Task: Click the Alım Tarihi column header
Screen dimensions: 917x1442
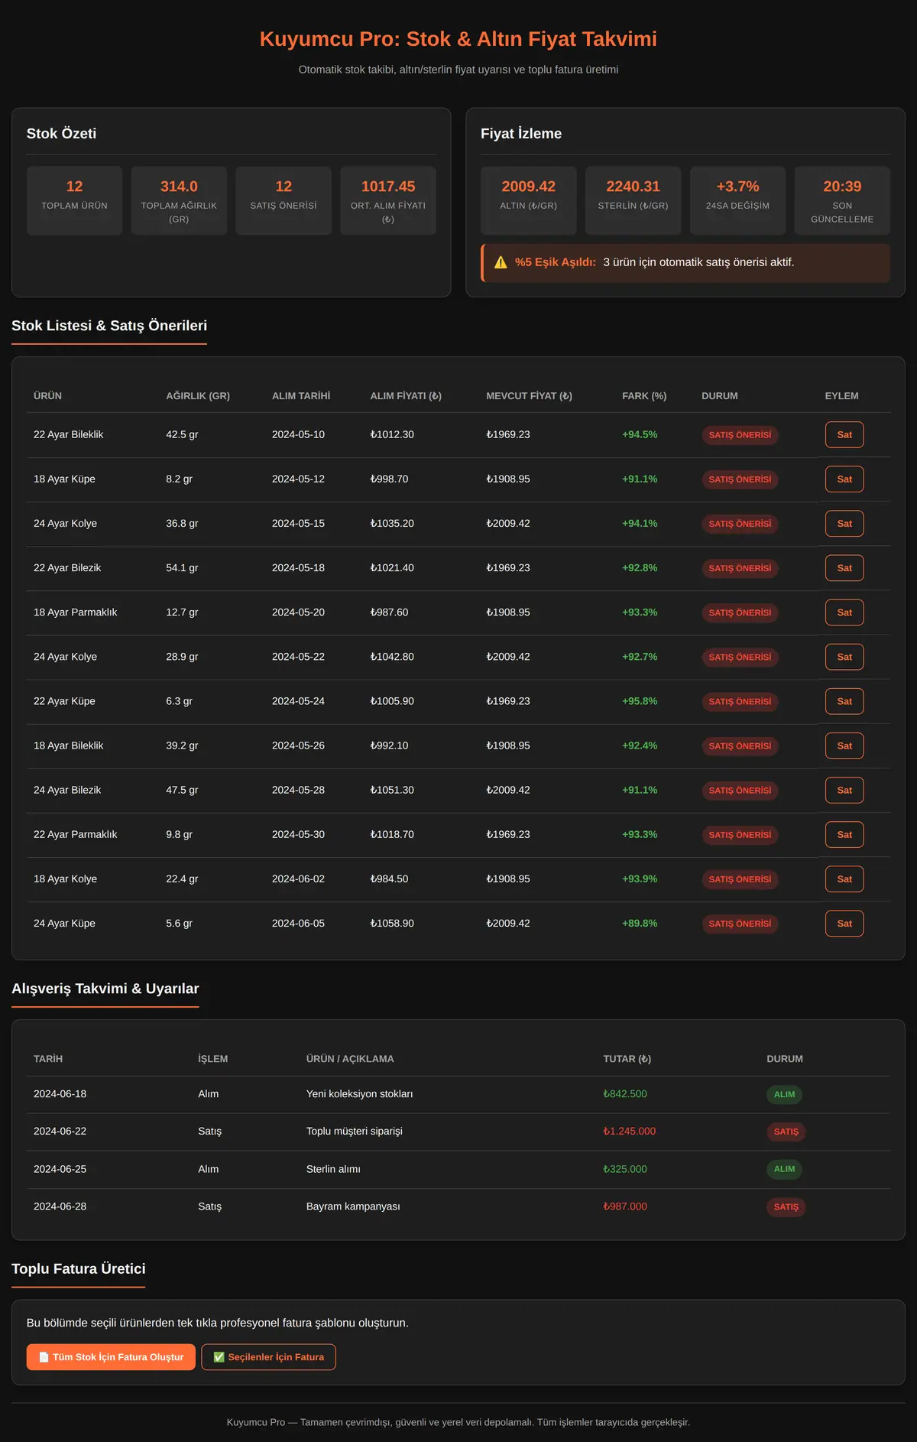Action: coord(301,396)
